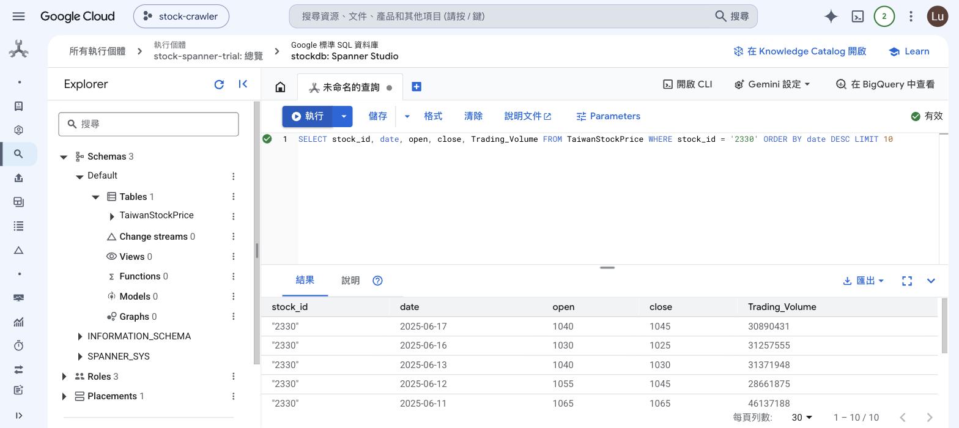
Task: Click 清除 to clear the editor
Action: point(473,116)
